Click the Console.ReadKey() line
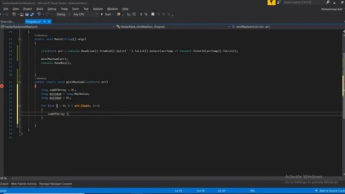The image size is (345, 194). (x=56, y=63)
